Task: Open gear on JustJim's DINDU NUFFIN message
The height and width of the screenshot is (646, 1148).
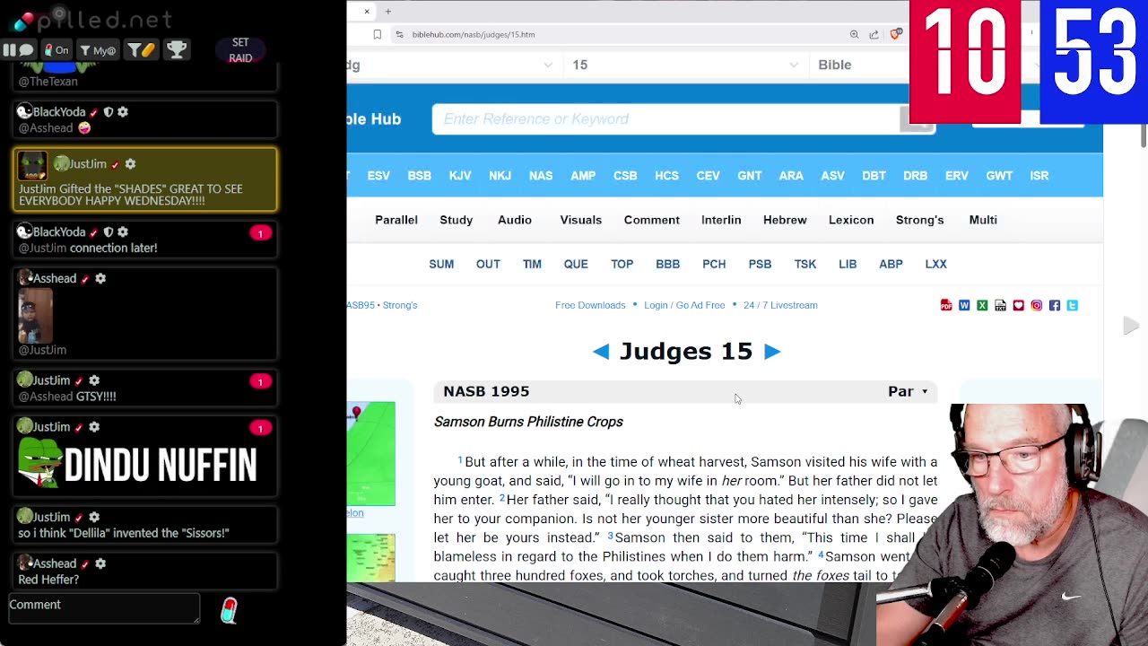Action: pos(94,427)
